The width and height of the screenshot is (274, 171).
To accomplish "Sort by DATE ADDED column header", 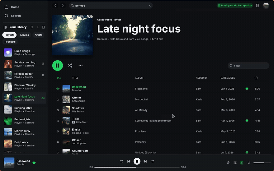I will tap(228, 78).
